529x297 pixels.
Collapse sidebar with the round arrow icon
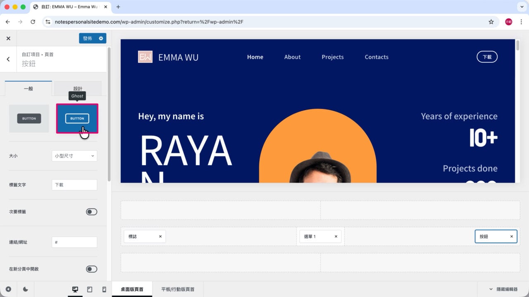pyautogui.click(x=8, y=290)
